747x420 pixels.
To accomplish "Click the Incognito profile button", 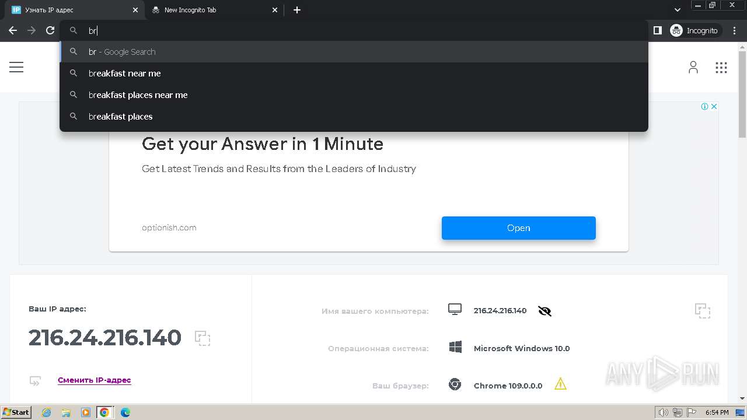I will pos(694,30).
